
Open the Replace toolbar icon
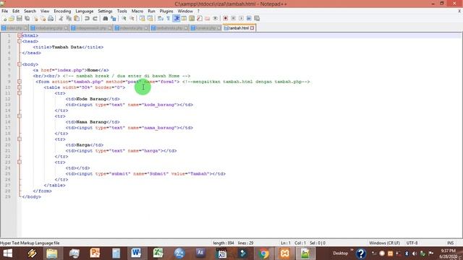click(x=113, y=18)
